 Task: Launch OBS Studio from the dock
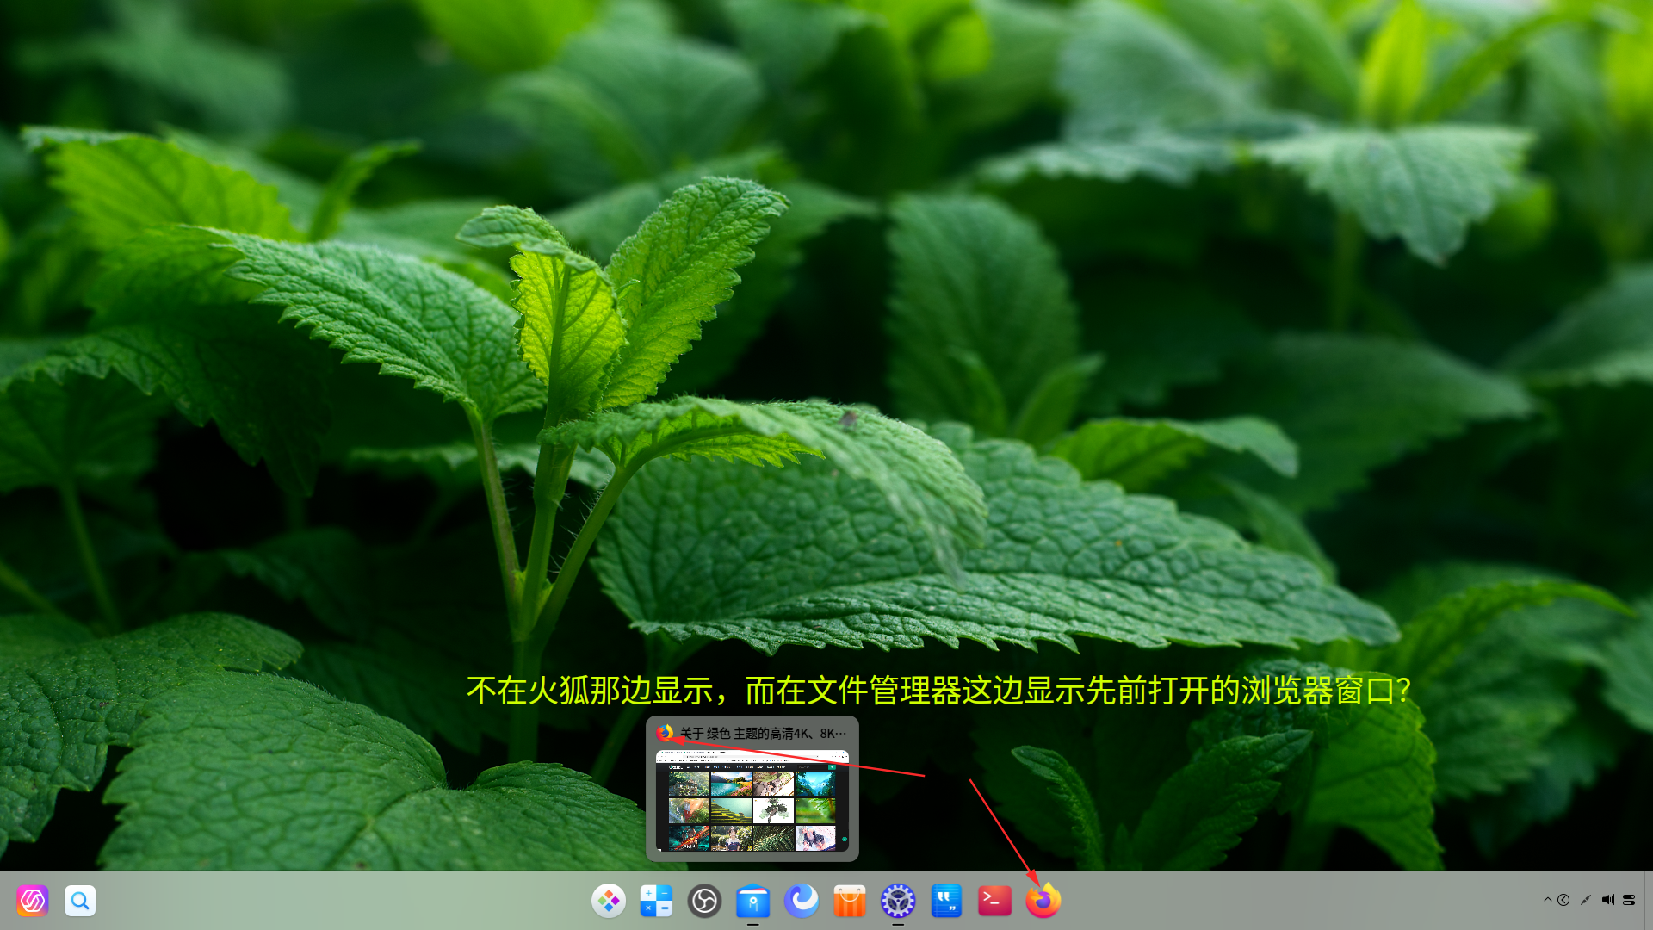pos(704,901)
